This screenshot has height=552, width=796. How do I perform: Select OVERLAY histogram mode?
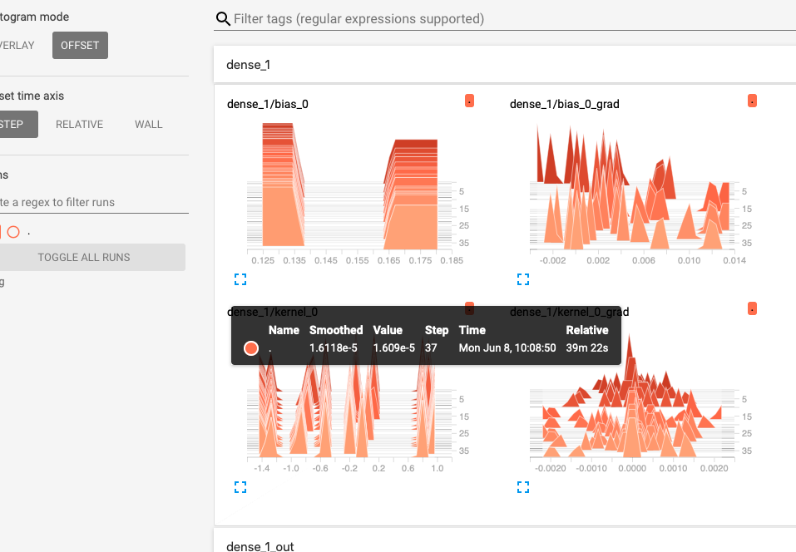[x=17, y=45]
